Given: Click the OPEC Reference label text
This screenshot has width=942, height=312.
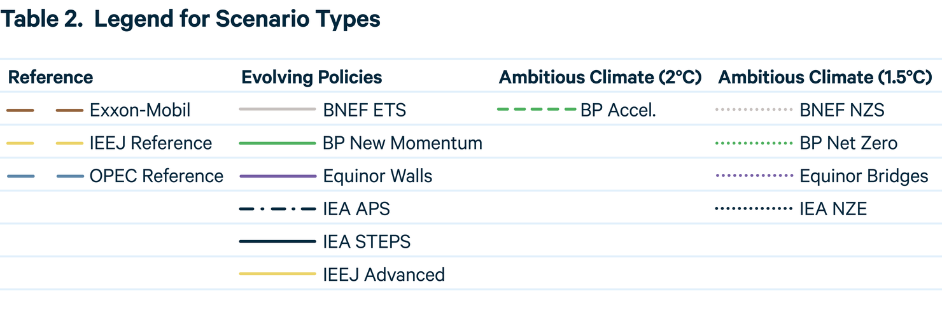Looking at the screenshot, I should 157,176.
